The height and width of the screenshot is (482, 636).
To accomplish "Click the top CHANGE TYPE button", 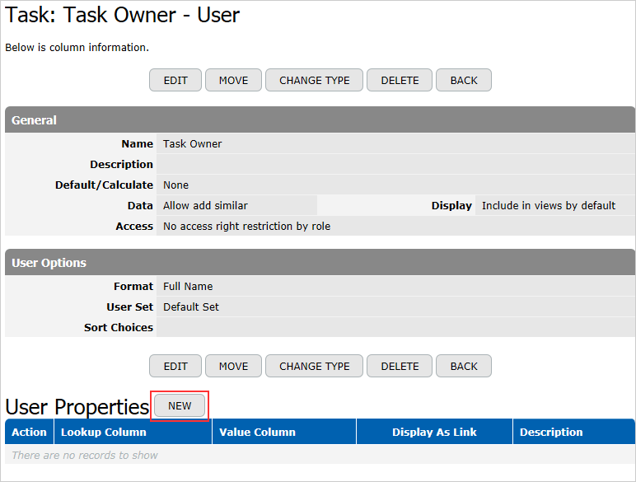I will [x=315, y=81].
